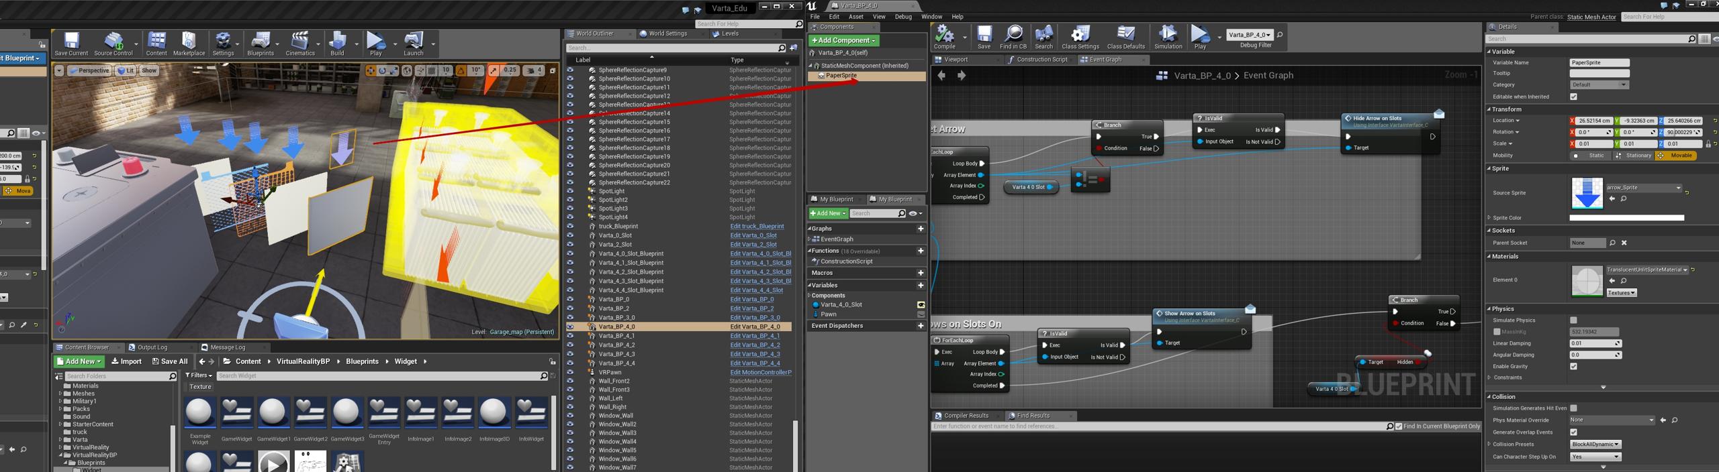The image size is (1719, 472).
Task: Switch to the Construction Script tab
Action: [1041, 60]
